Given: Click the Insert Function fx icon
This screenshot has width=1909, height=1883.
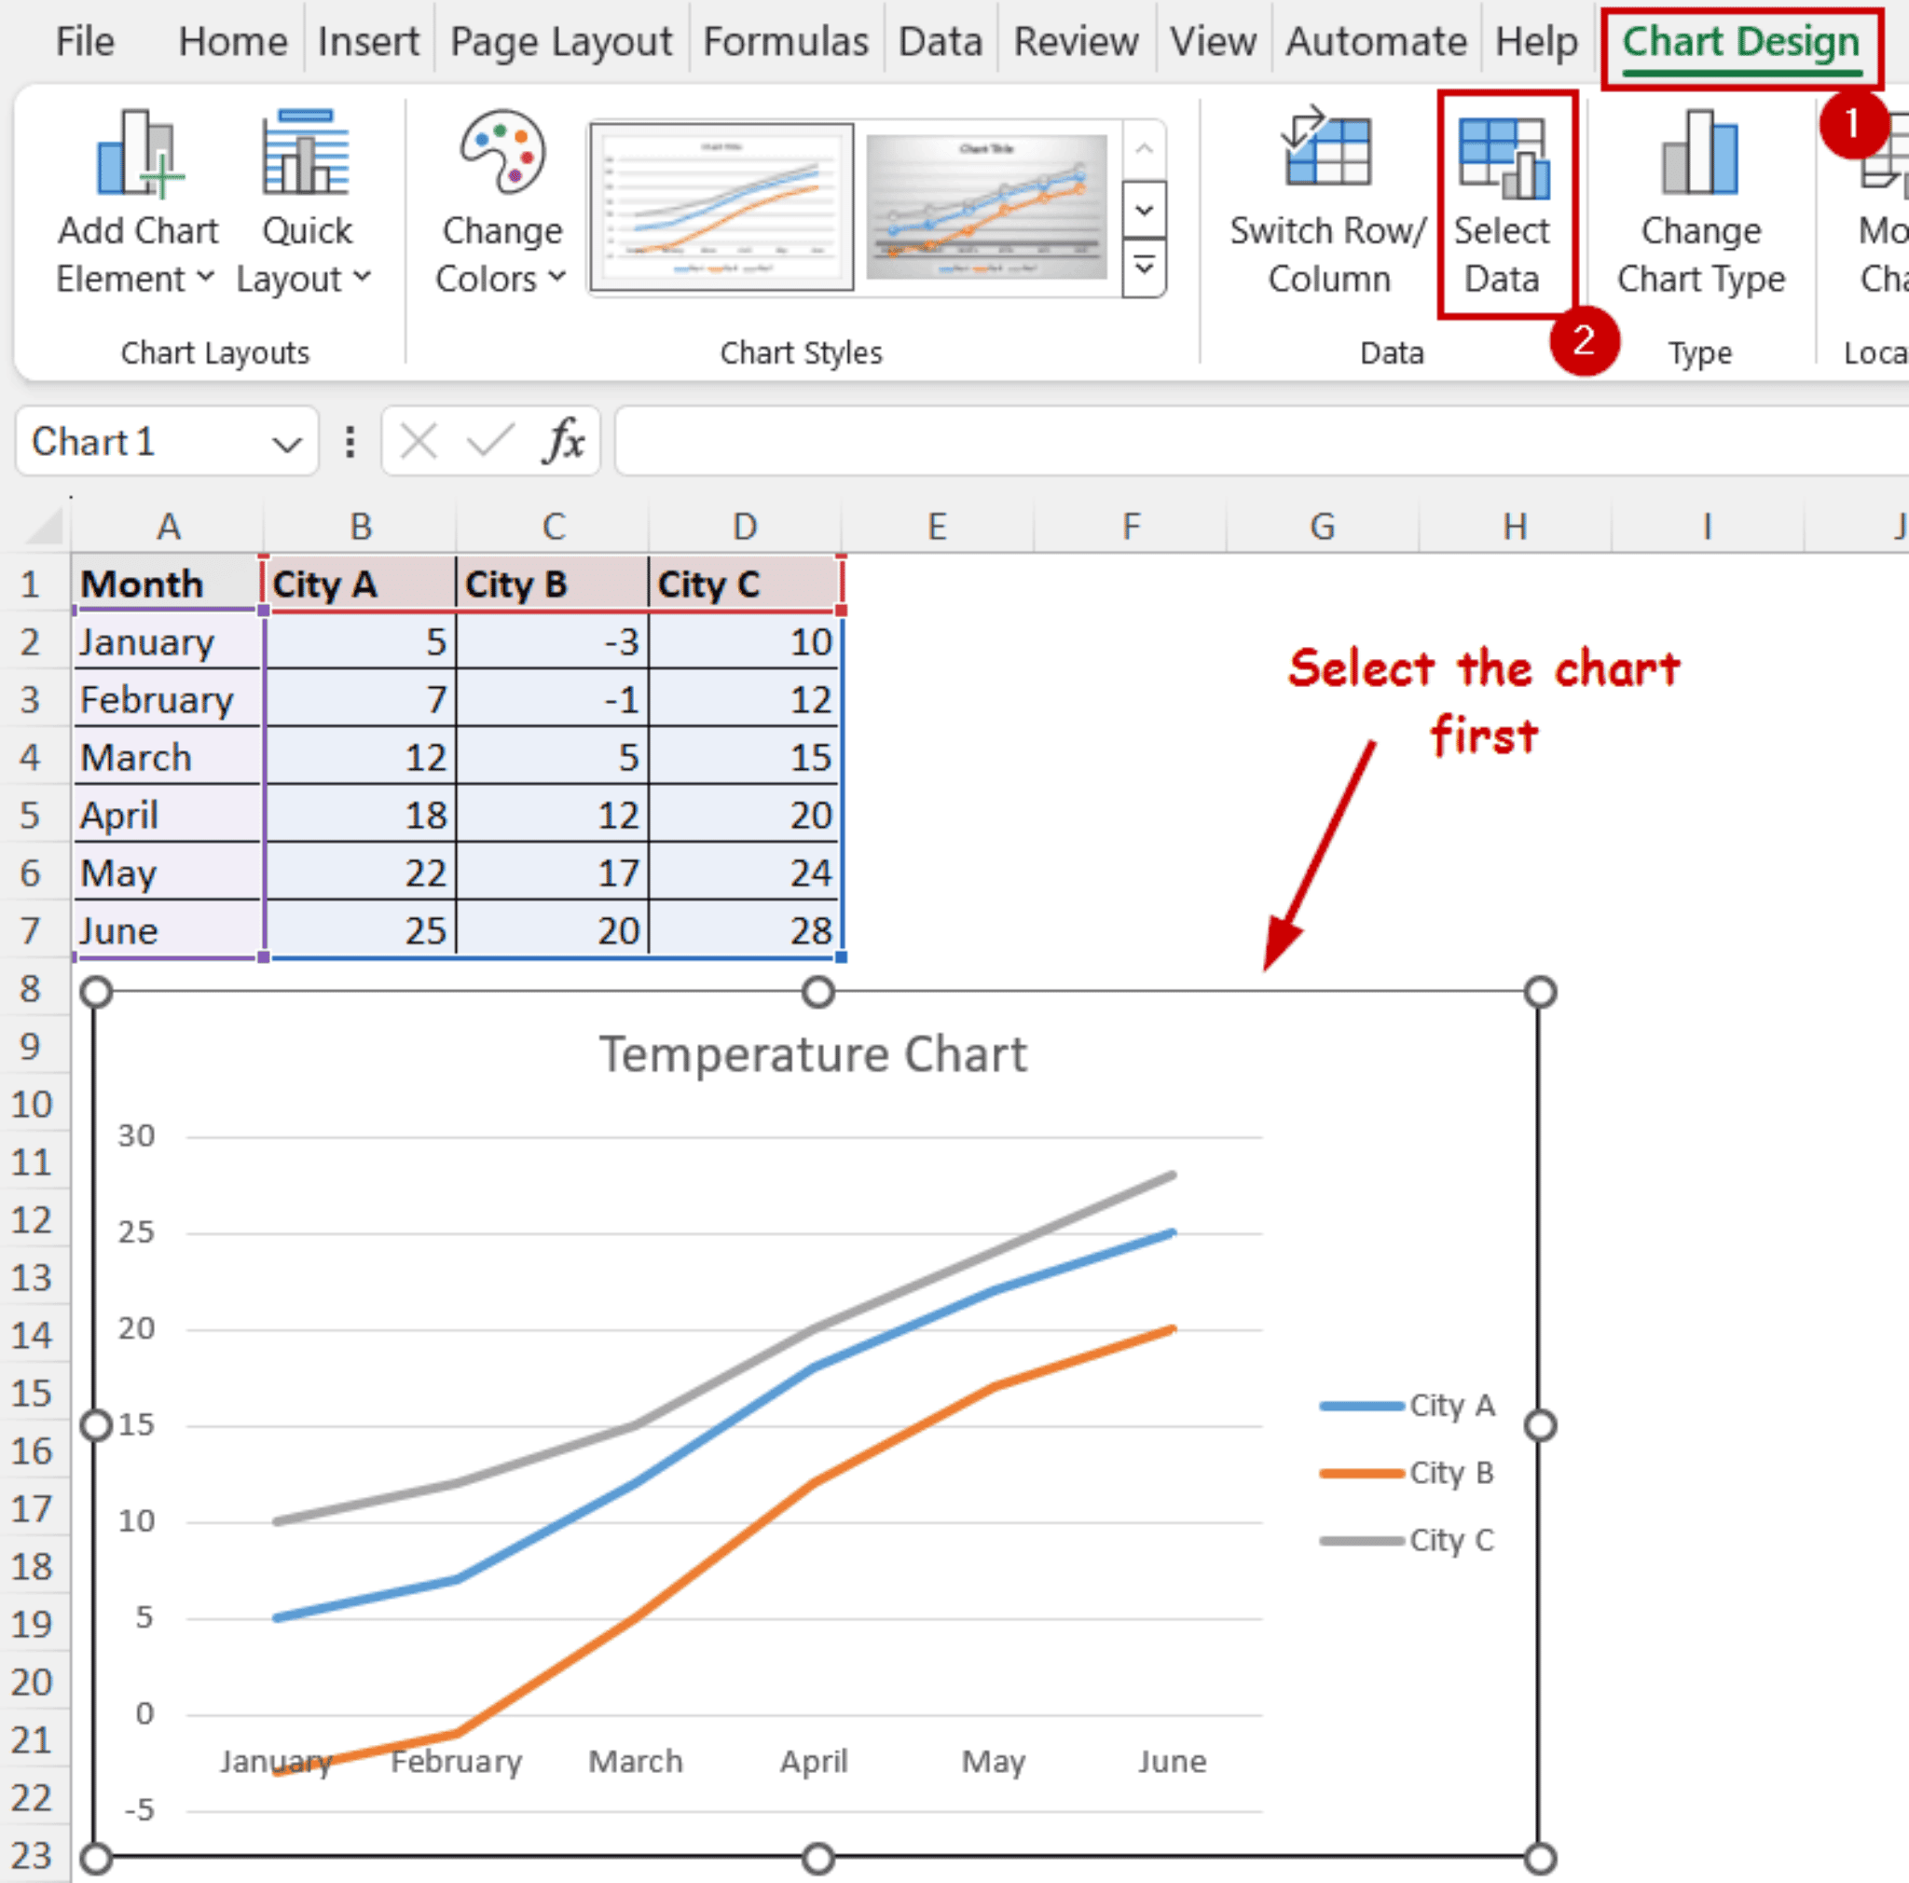Looking at the screenshot, I should pos(563,442).
